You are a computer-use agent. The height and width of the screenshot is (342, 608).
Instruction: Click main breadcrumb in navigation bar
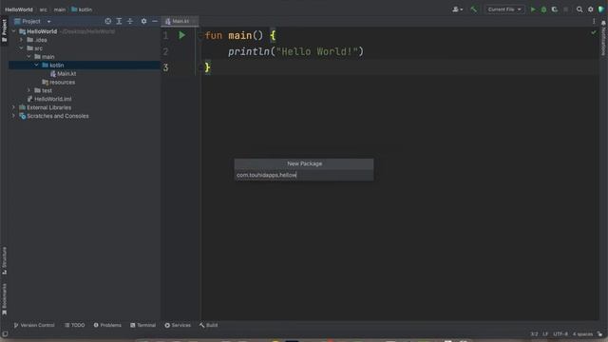tap(59, 9)
